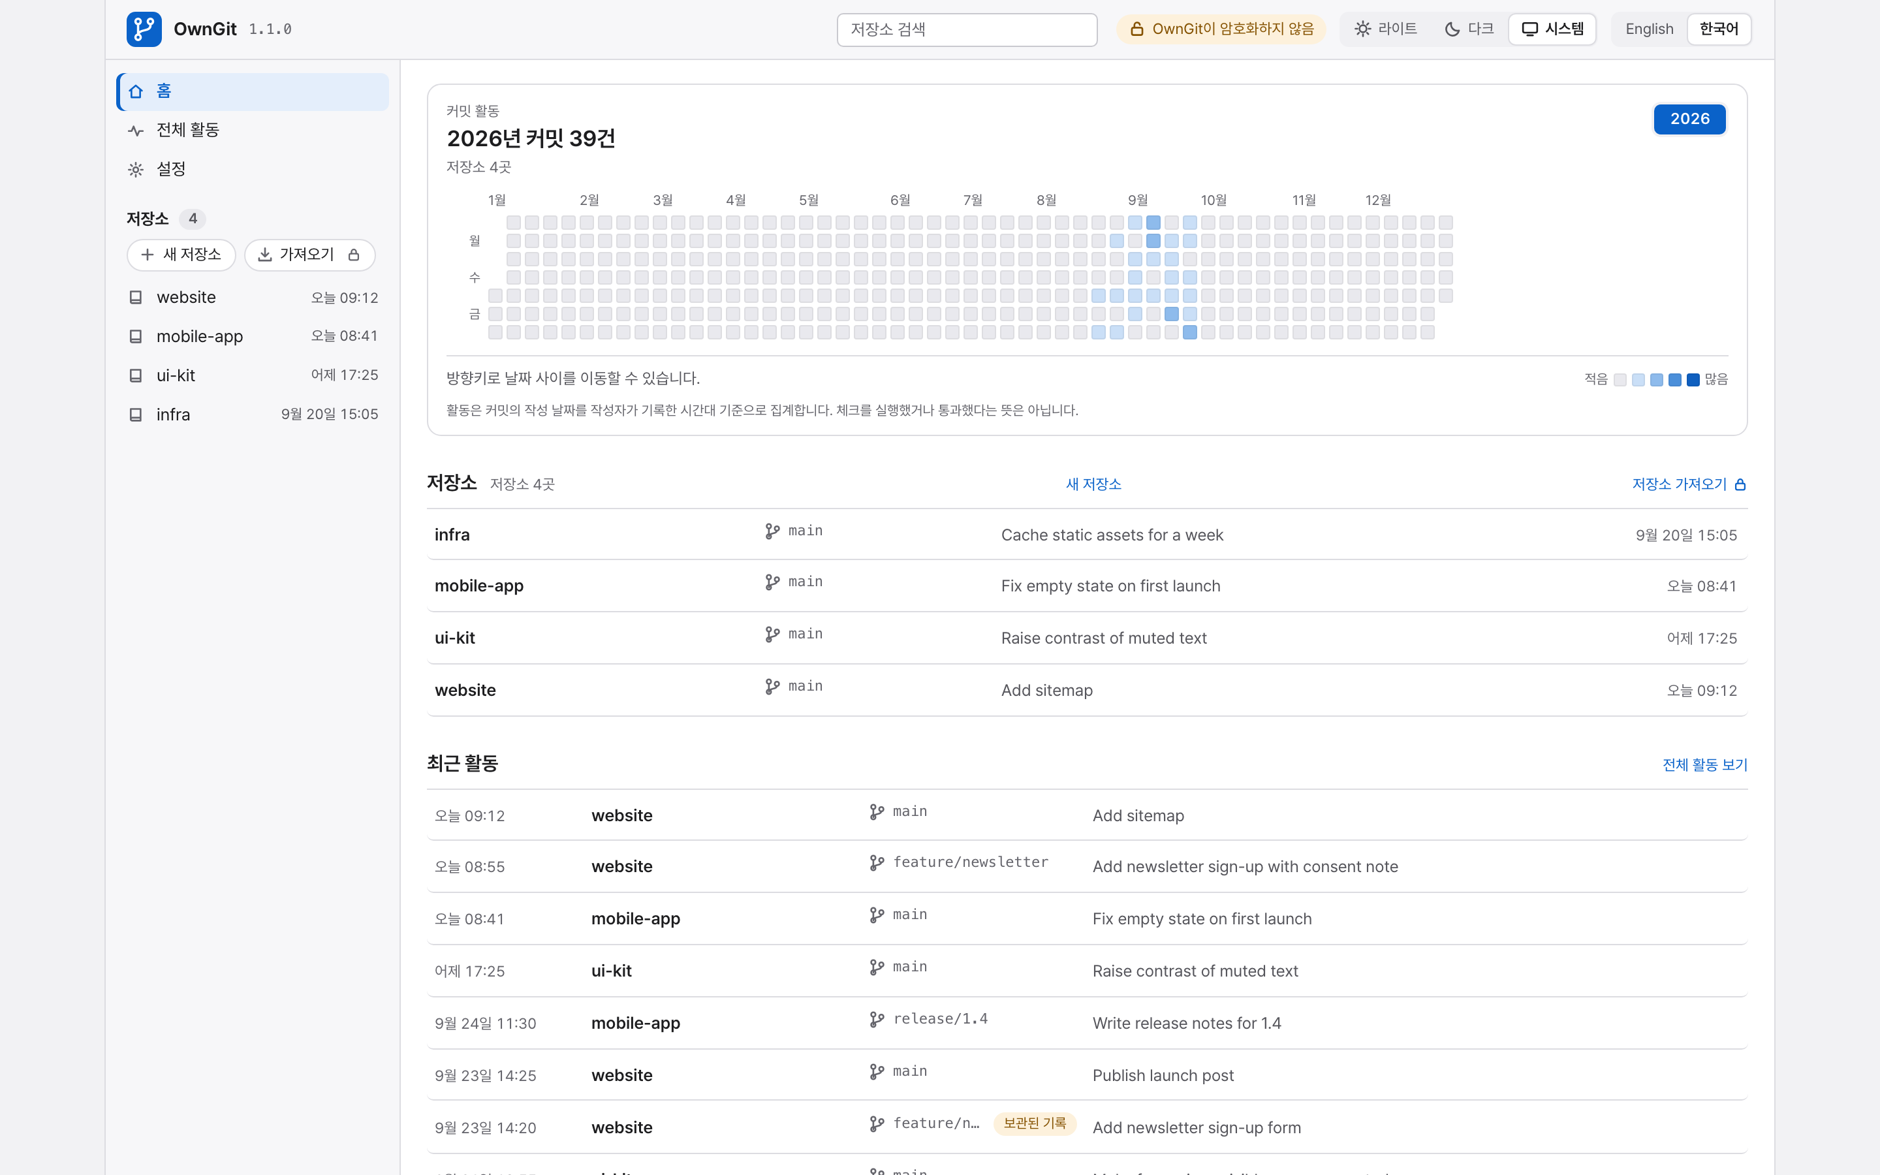Select the 2026 year button

click(1689, 119)
